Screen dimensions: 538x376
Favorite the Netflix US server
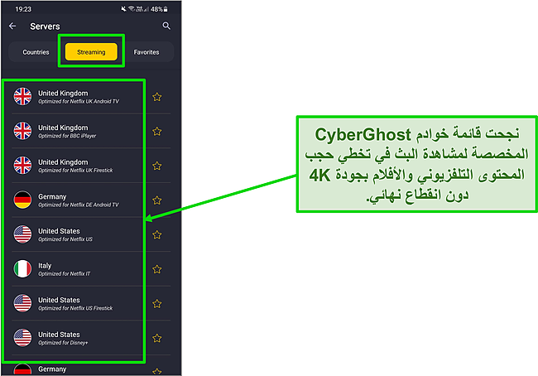pyautogui.click(x=156, y=235)
